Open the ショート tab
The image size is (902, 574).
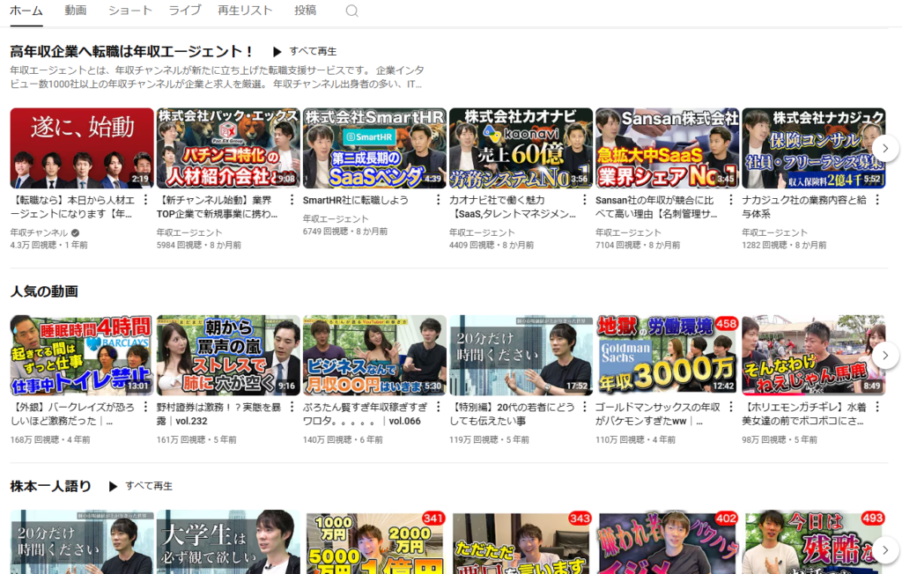[129, 11]
